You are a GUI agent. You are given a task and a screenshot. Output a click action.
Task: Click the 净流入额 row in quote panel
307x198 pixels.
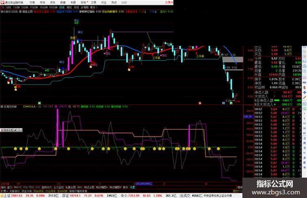click(278, 92)
